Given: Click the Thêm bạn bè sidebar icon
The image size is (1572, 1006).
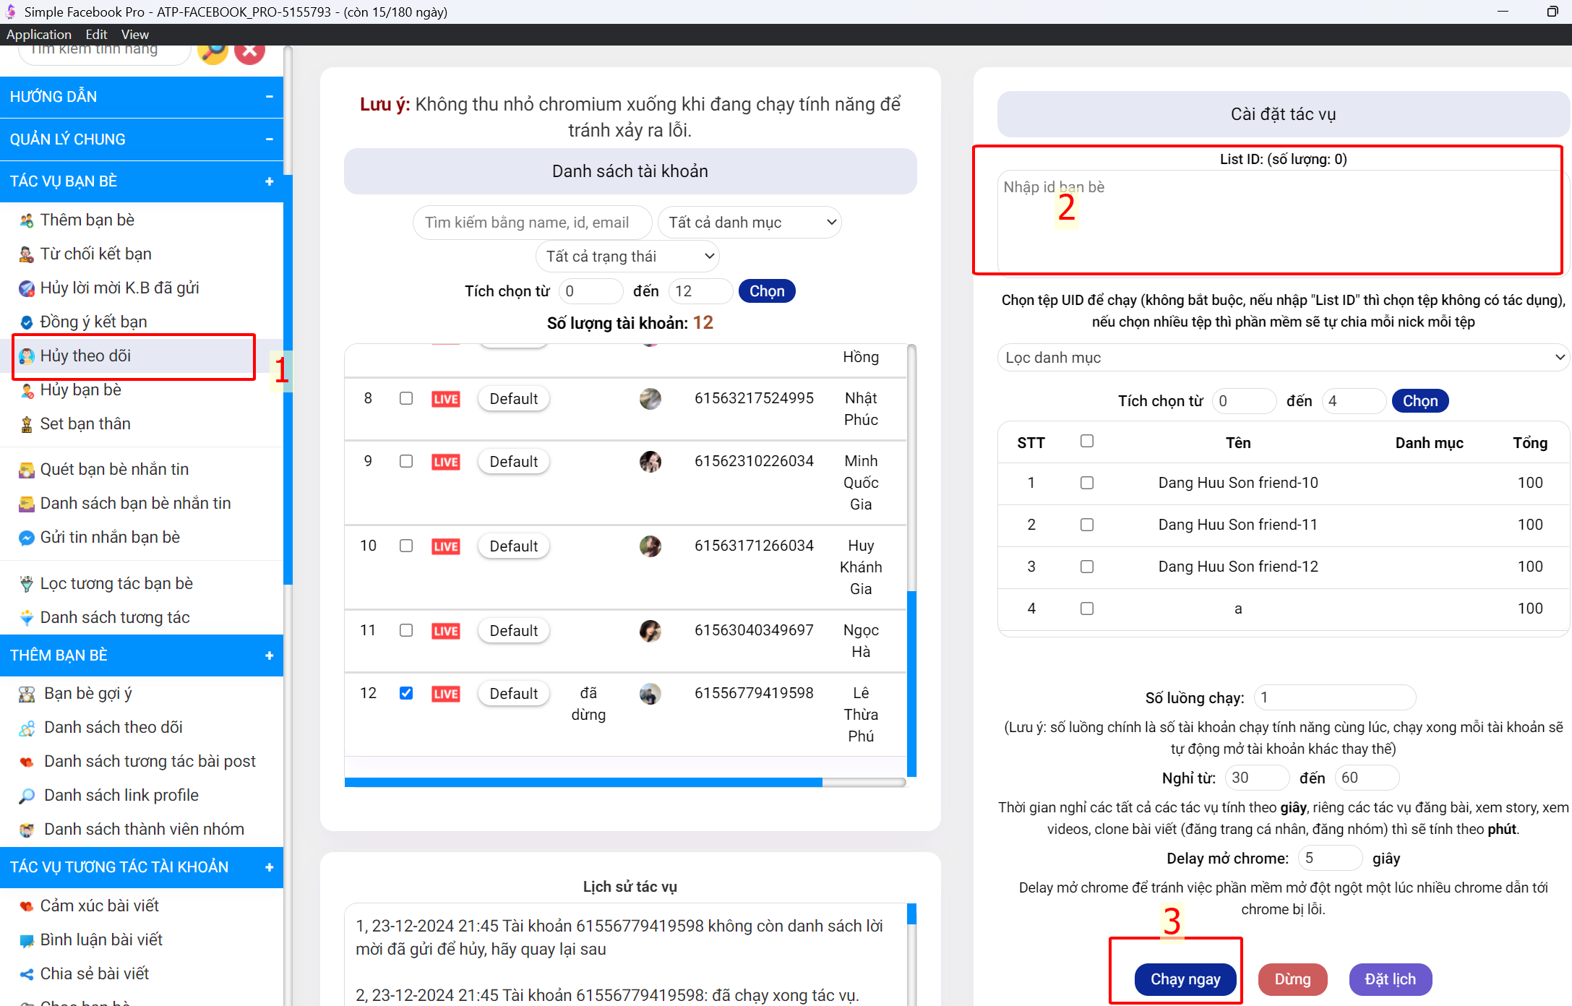Looking at the screenshot, I should point(26,220).
